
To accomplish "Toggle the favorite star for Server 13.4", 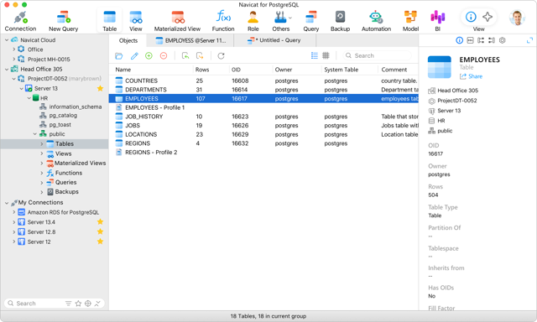I will [x=100, y=221].
